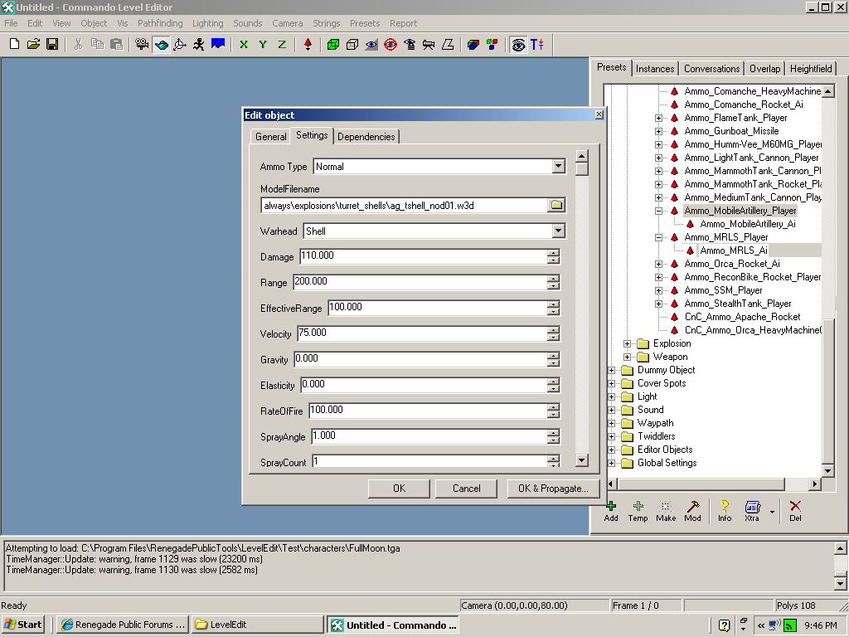Click the Save file toolbar icon
The width and height of the screenshot is (849, 637).
point(52,44)
